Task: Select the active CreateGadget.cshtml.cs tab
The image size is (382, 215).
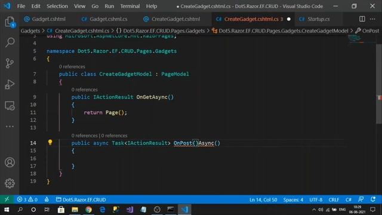Action: 253,19
